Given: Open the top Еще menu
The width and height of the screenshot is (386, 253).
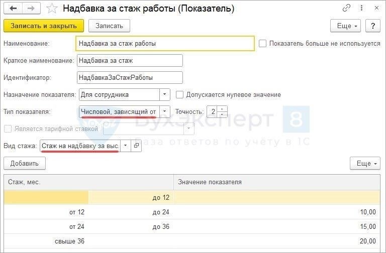Looking at the screenshot, I should pos(345,26).
